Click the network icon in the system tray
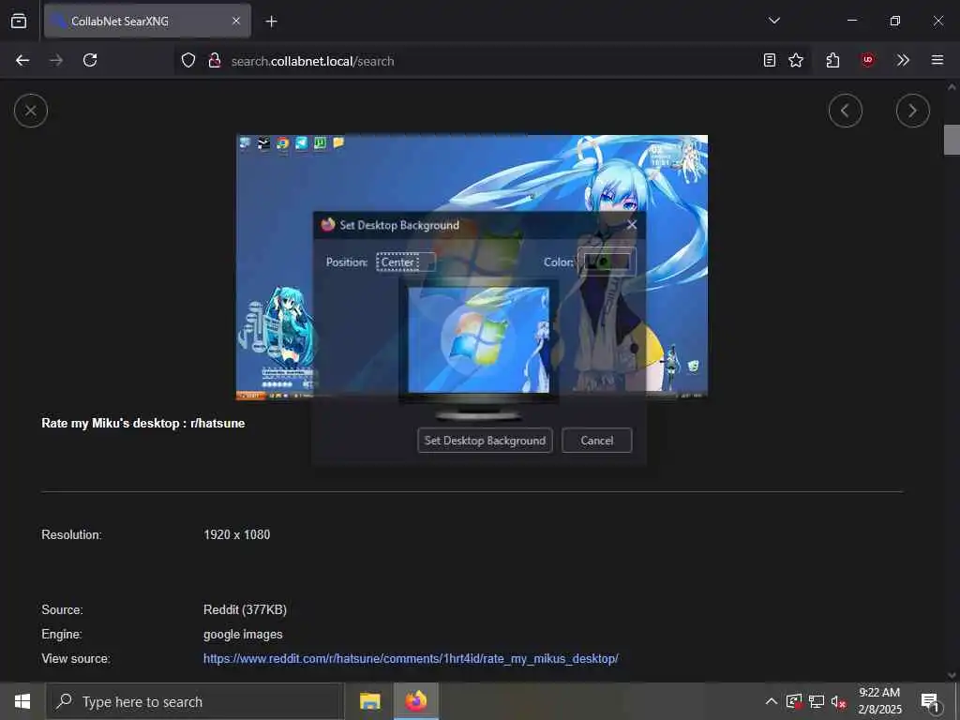Screen dimensions: 960x720 pos(817,701)
